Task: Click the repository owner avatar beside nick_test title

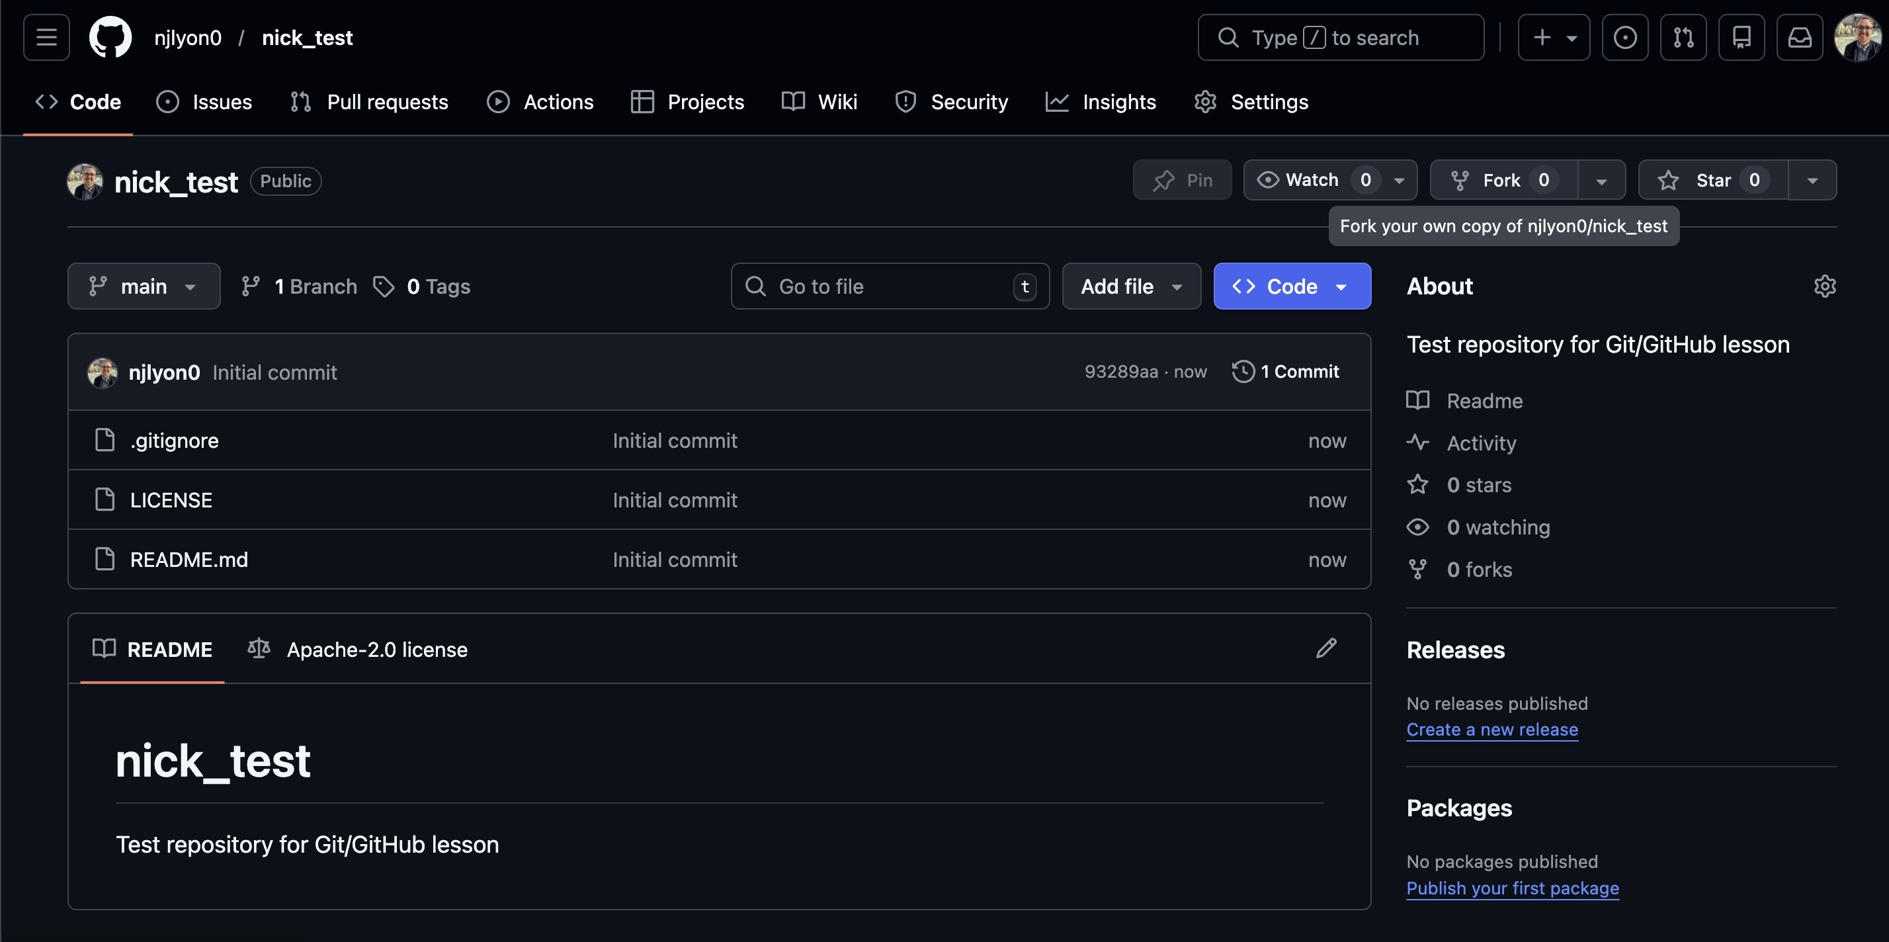Action: (x=85, y=182)
